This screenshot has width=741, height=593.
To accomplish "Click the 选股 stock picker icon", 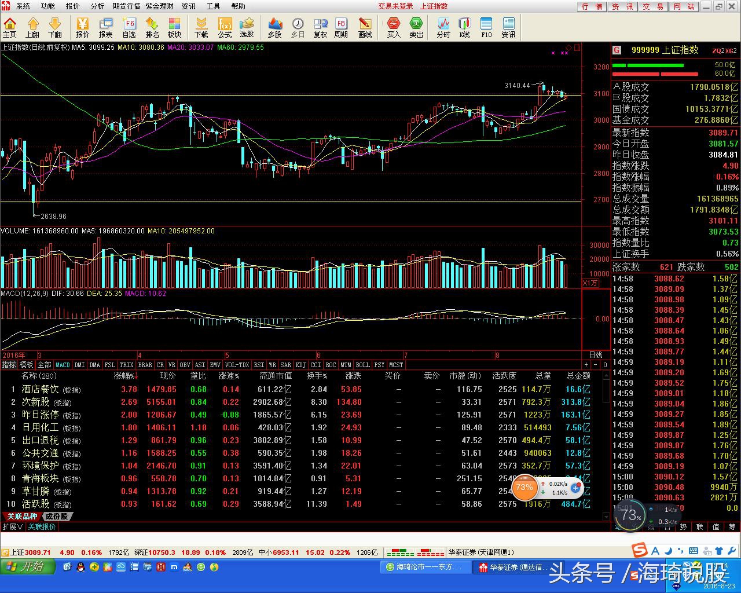I will click(247, 27).
